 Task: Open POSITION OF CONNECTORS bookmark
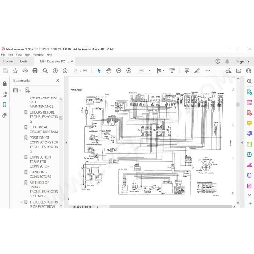tap(44, 144)
